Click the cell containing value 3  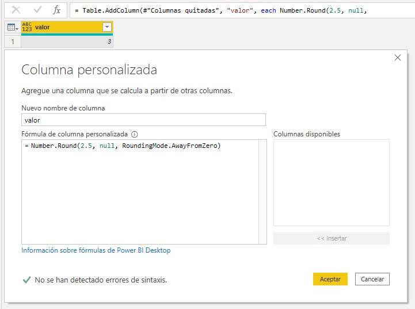coord(67,41)
